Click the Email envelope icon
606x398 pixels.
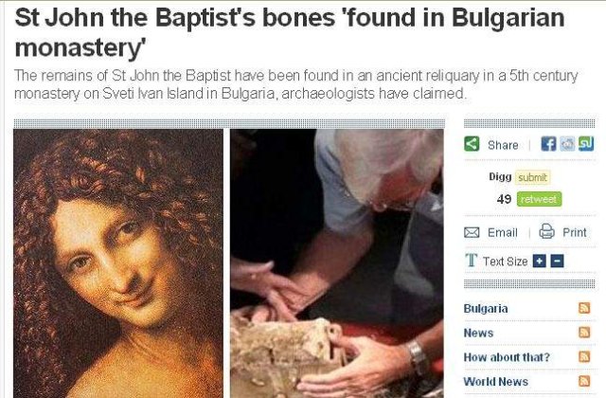[x=472, y=232]
